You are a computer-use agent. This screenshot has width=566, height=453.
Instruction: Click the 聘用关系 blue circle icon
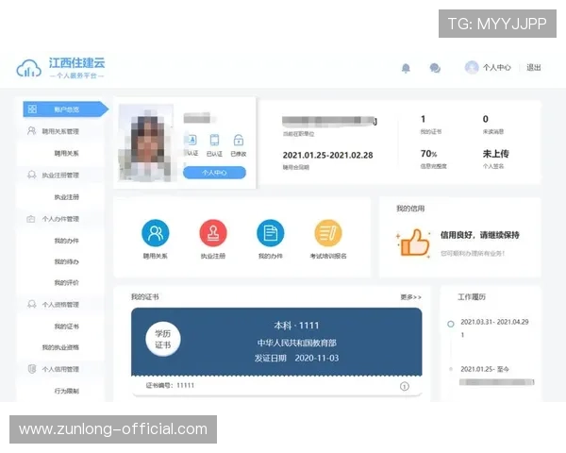tap(155, 233)
